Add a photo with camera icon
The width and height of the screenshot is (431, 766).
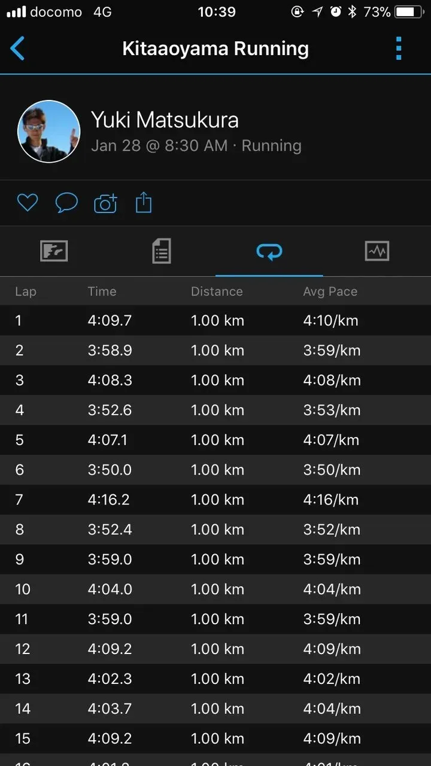tap(105, 203)
